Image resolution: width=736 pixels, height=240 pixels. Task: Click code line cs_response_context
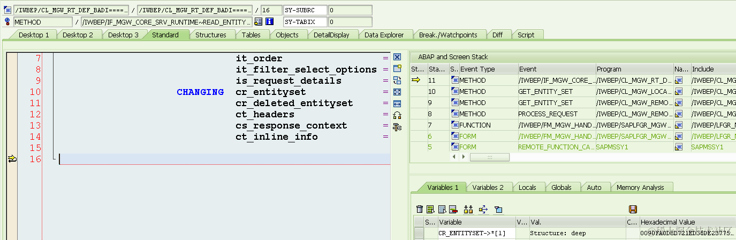coord(291,125)
